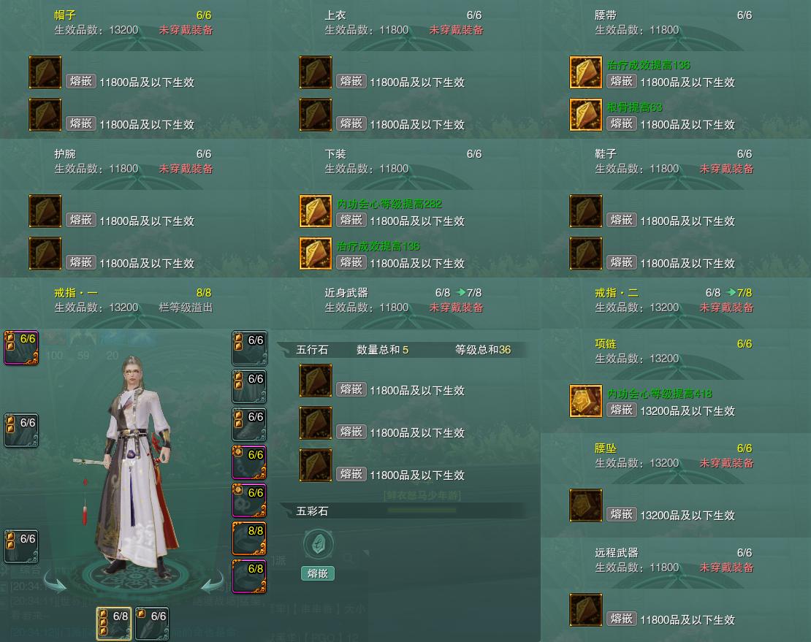Image resolution: width=811 pixels, height=642 pixels.
Task: Click the first empty 五行石 slot icon
Action: click(x=316, y=381)
